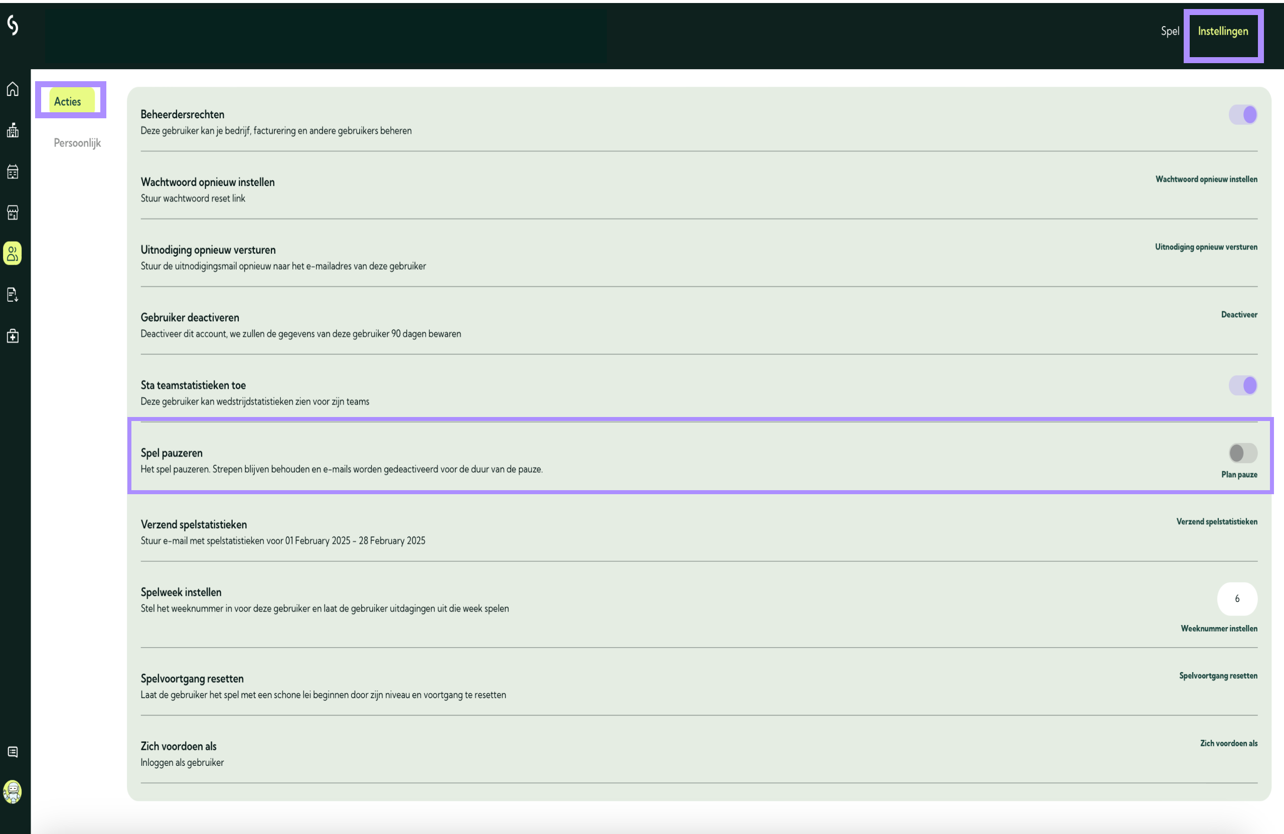The width and height of the screenshot is (1284, 834).
Task: Click the Wachtwoord opnieuw instellen action link
Action: tap(1206, 179)
